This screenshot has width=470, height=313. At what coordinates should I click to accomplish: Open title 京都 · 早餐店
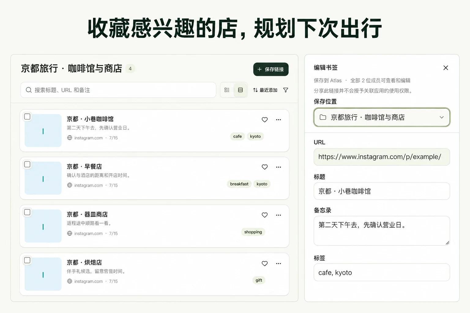click(84, 167)
